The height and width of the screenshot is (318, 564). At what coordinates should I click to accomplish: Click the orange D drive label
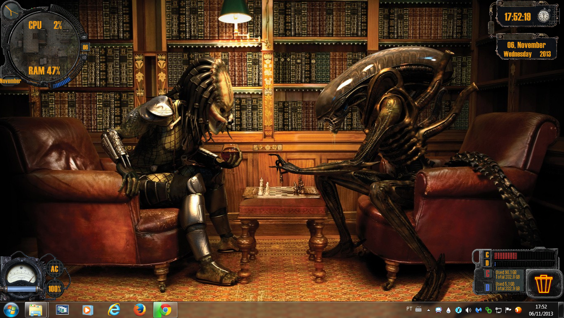click(487, 263)
